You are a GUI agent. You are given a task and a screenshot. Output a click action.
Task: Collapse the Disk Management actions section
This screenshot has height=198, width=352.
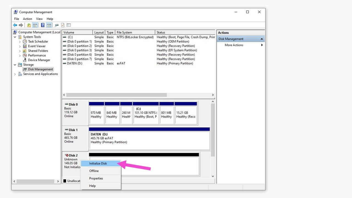click(262, 39)
